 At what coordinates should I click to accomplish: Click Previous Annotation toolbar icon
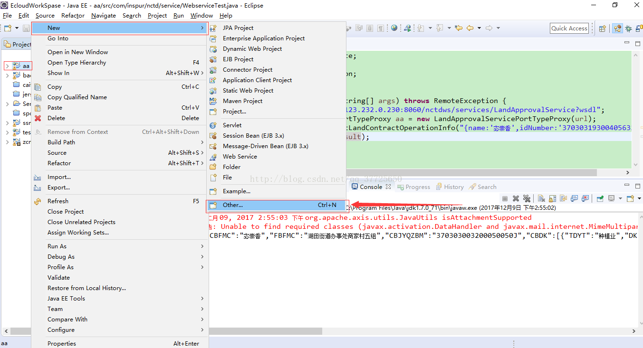click(440, 28)
